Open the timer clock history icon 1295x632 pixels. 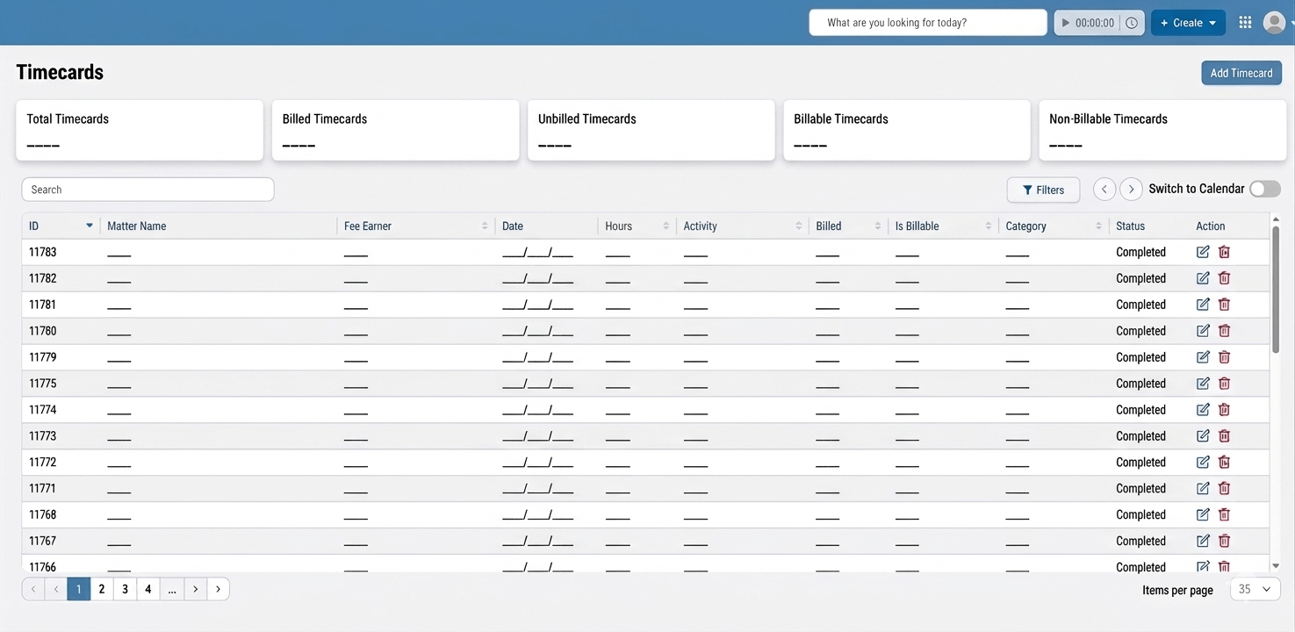click(x=1132, y=23)
